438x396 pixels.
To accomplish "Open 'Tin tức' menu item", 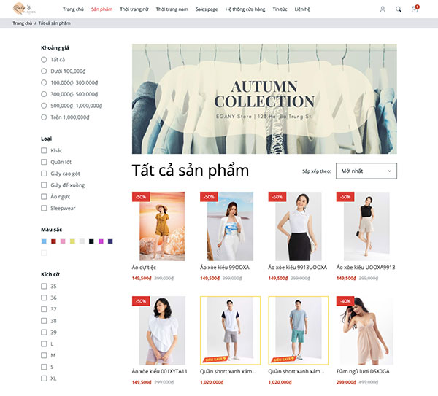I will coord(280,9).
